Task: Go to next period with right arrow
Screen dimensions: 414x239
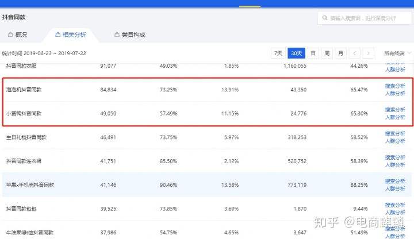Action: (369, 53)
